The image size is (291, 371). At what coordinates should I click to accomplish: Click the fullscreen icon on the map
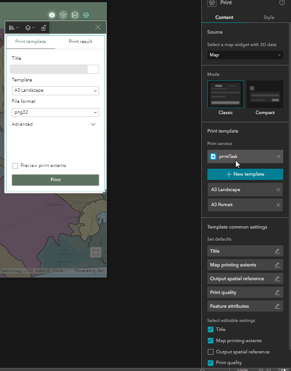pos(96,253)
